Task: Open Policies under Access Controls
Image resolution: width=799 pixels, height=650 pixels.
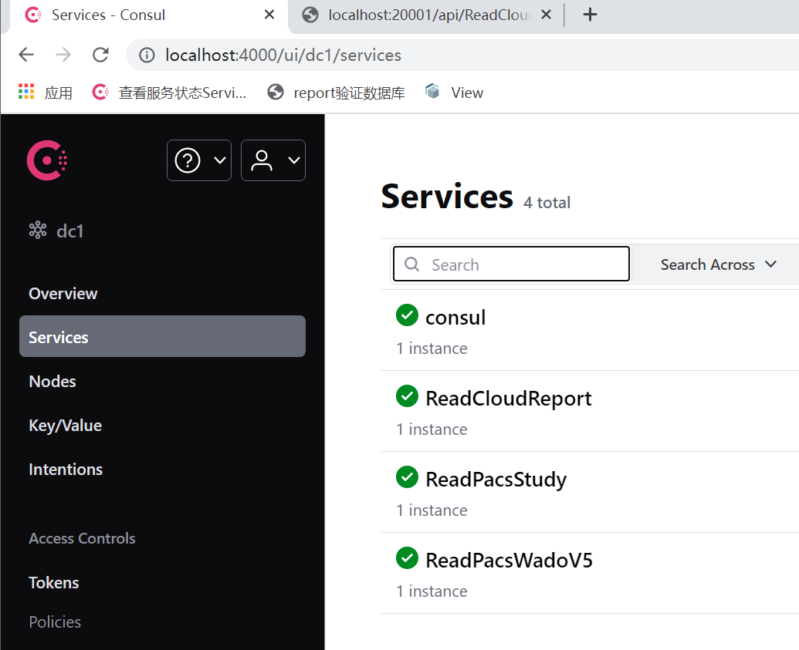Action: (x=55, y=622)
